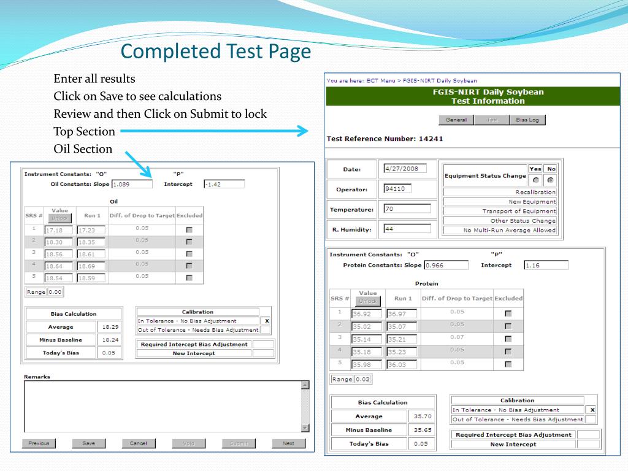Image resolution: width=628 pixels, height=471 pixels.
Task: Check Excluded for Oil SRS 5
Action: (x=190, y=278)
